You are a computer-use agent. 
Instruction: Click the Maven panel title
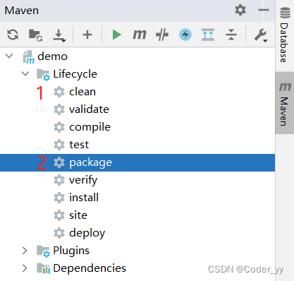(22, 11)
